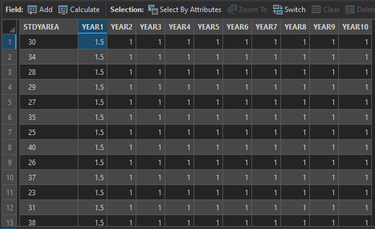The width and height of the screenshot is (375, 229).
Task: Click the Calculate field icon
Action: pos(63,10)
